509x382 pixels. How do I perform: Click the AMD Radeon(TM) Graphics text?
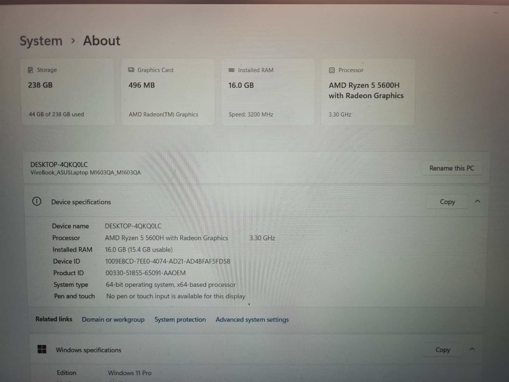(164, 114)
